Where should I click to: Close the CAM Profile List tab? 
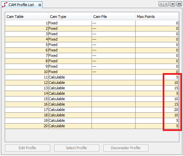(x=40, y=5)
